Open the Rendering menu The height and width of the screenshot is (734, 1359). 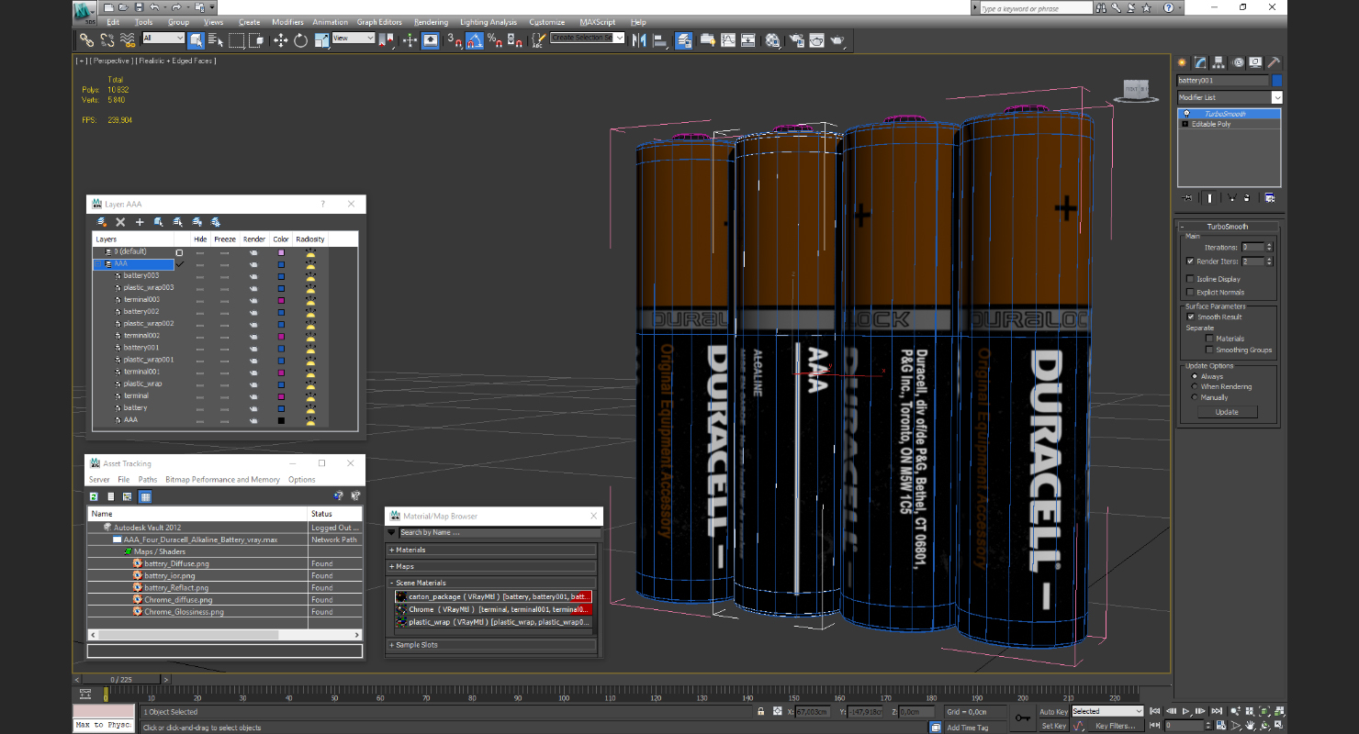(431, 22)
